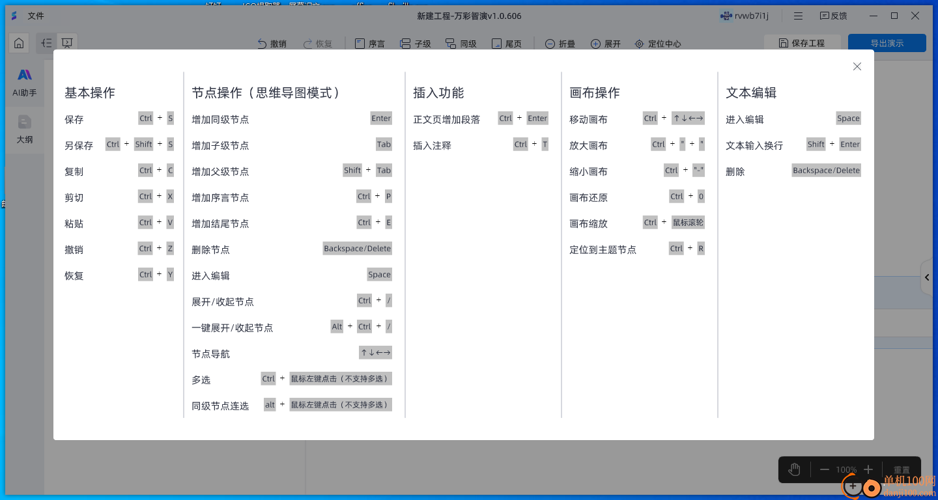Click 画布缩放 label
The height and width of the screenshot is (500, 938).
coord(588,223)
